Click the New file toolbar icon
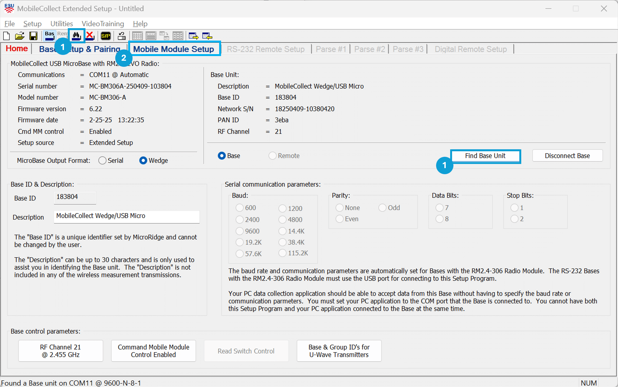This screenshot has height=387, width=618. click(x=7, y=36)
